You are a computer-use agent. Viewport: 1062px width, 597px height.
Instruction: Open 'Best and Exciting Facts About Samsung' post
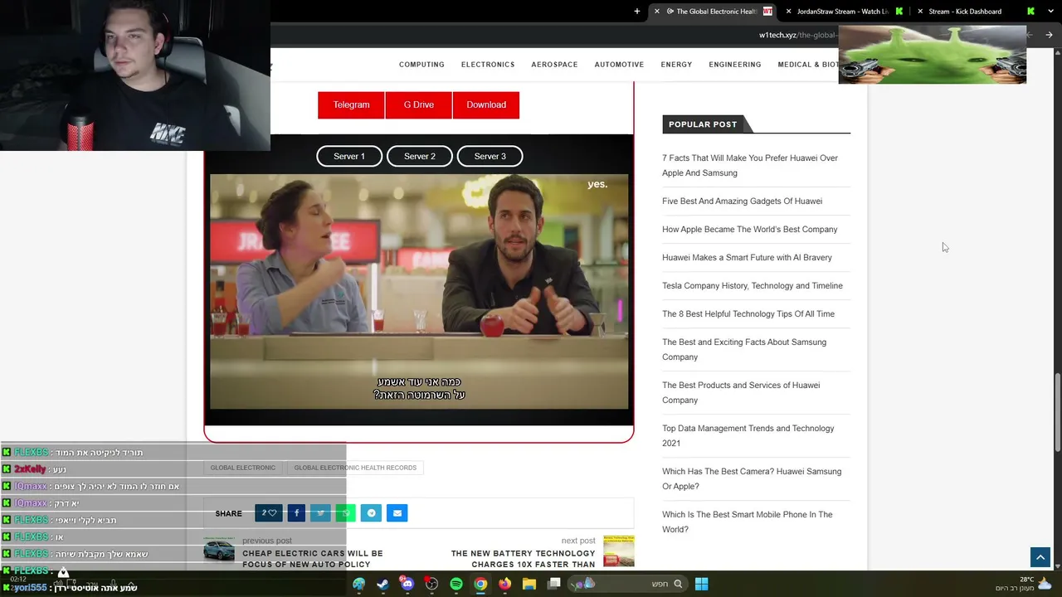pos(744,349)
